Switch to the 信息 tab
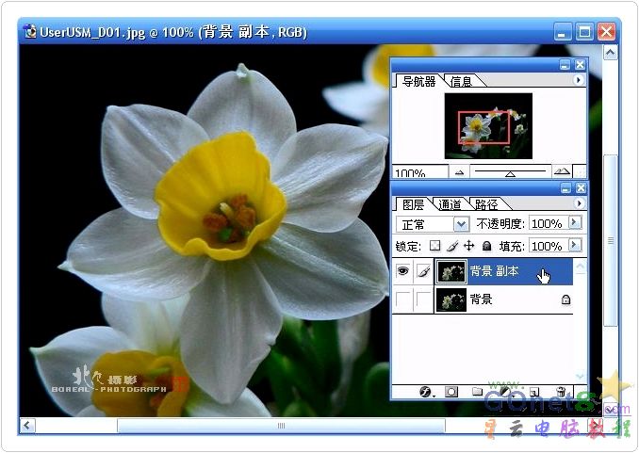Viewport: 639px width, 453px height. click(x=461, y=82)
